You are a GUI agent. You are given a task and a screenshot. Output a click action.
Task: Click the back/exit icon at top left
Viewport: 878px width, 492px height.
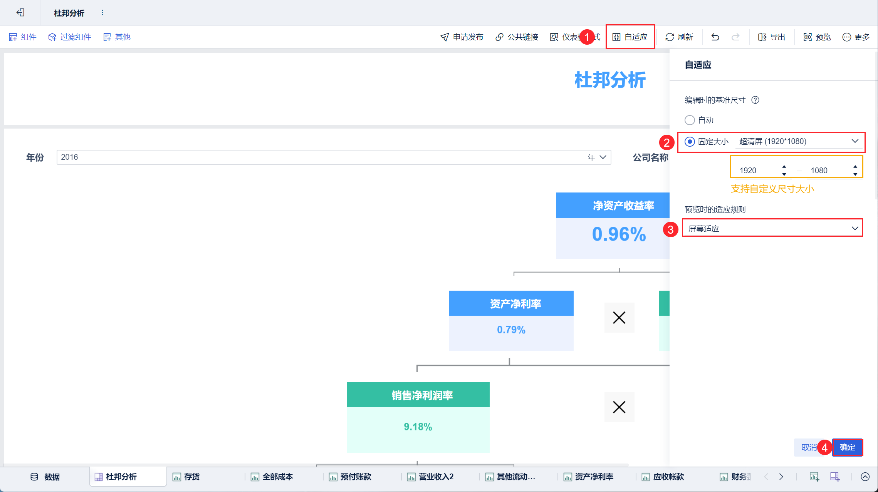point(20,13)
